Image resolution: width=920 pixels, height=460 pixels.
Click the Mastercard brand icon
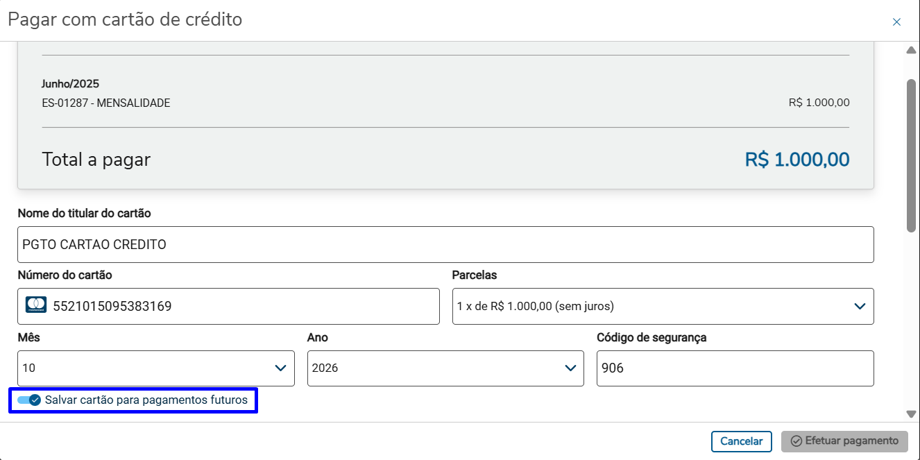tap(36, 305)
